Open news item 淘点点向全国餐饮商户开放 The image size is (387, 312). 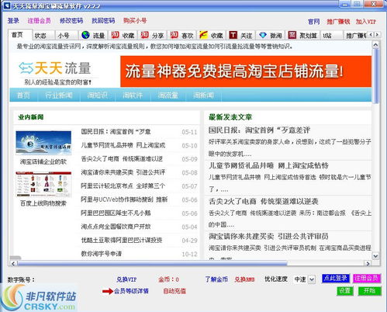pyautogui.click(x=116, y=227)
